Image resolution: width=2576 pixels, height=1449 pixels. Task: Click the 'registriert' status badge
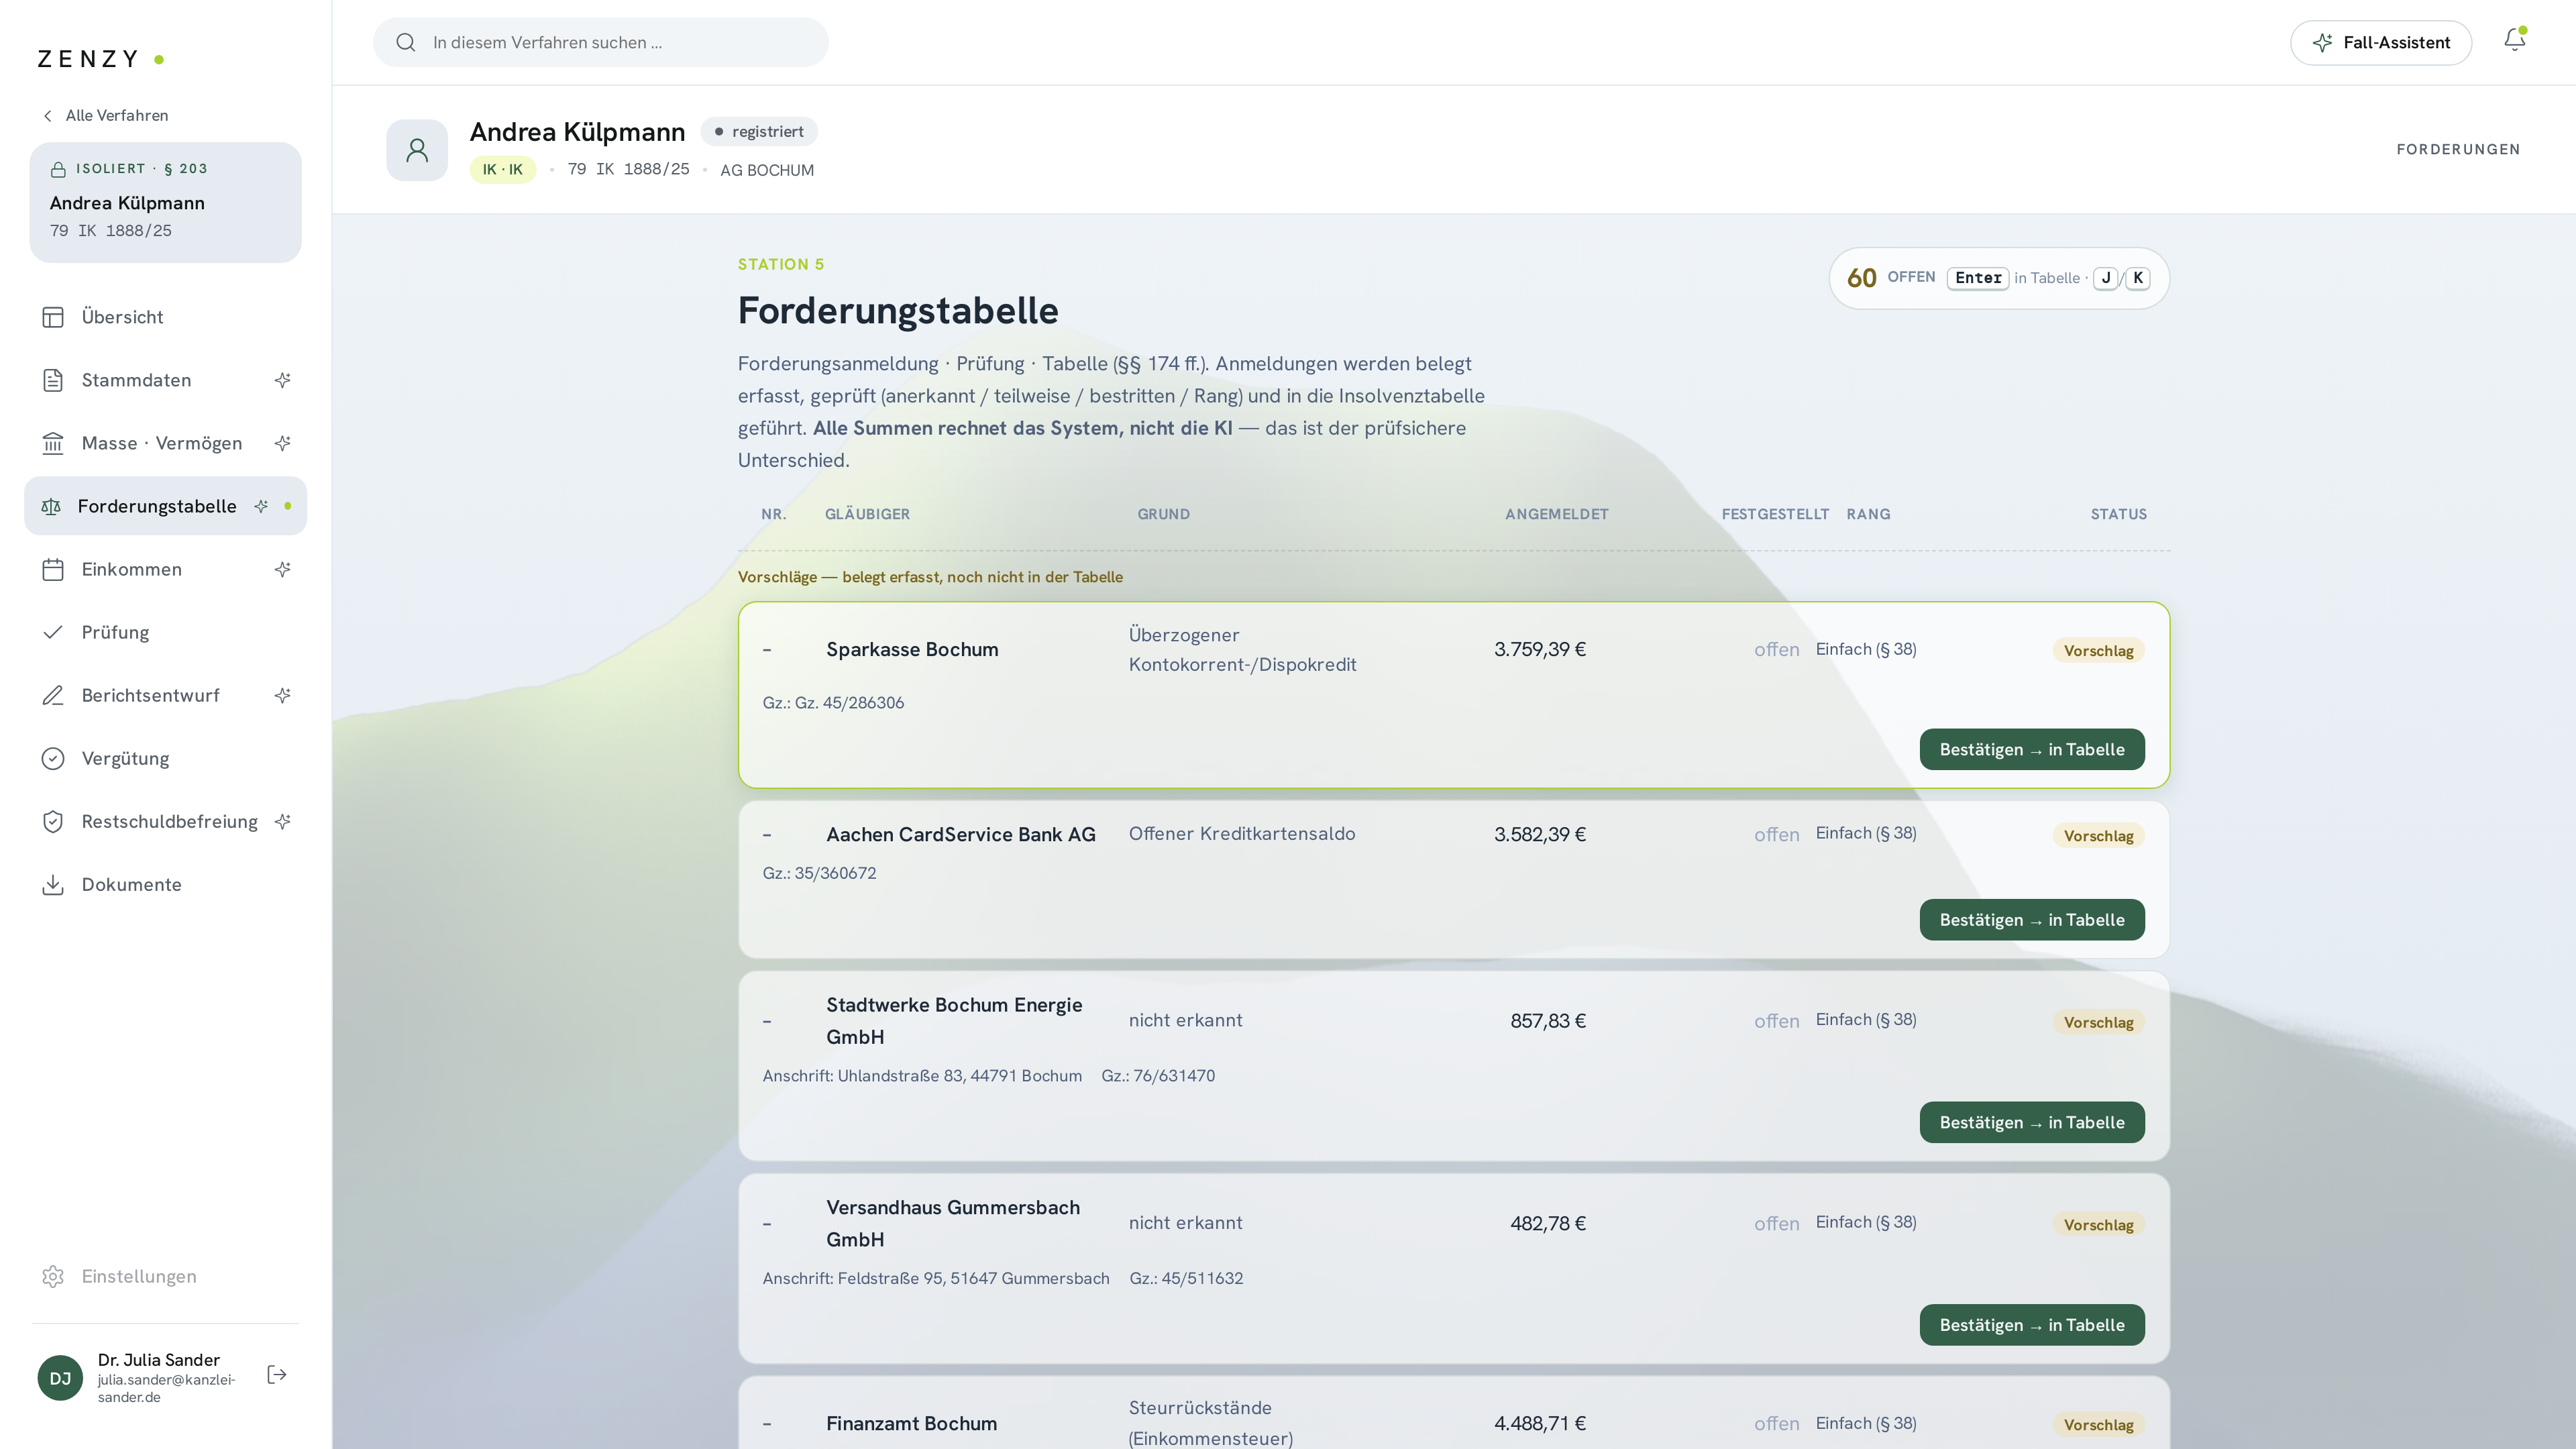click(759, 131)
